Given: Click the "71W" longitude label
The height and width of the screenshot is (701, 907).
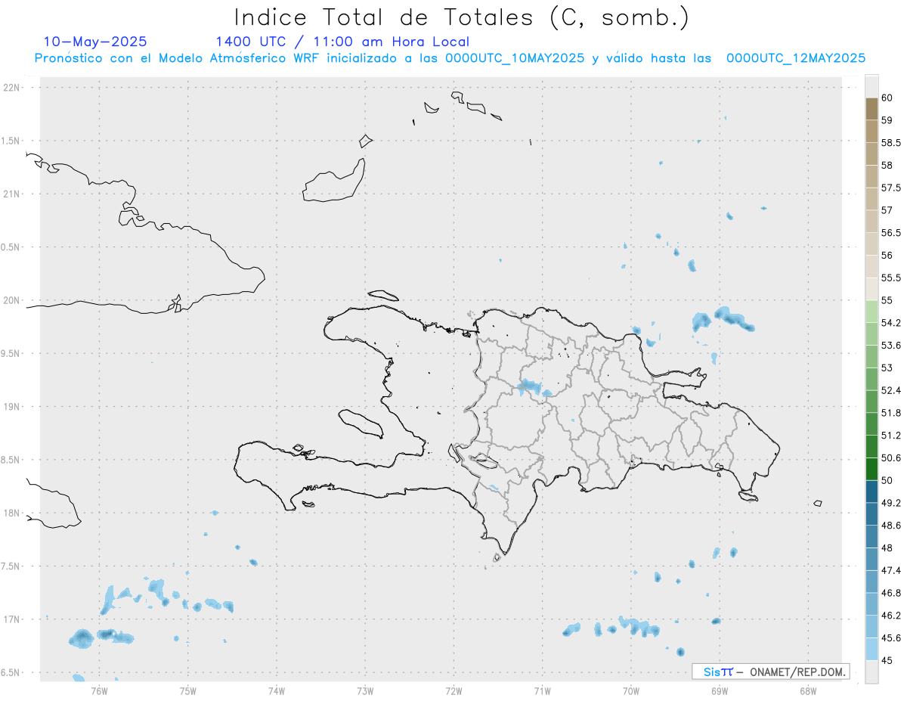Looking at the screenshot, I should point(542,691).
